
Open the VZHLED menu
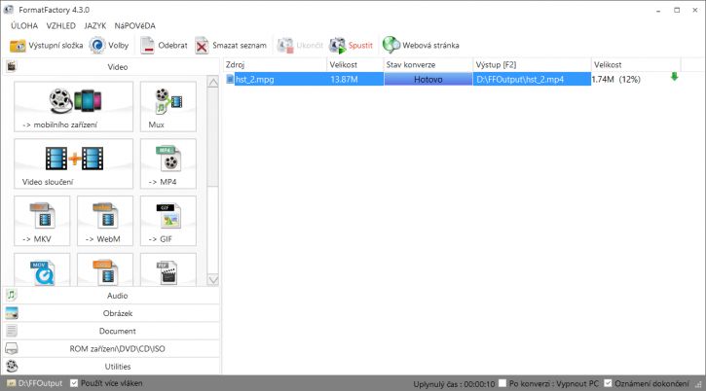click(x=60, y=25)
